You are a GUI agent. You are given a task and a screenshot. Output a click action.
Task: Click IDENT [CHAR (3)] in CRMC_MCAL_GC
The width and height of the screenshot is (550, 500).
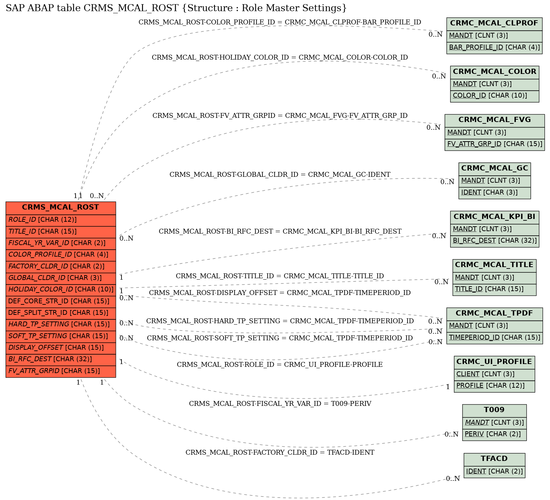494,193
